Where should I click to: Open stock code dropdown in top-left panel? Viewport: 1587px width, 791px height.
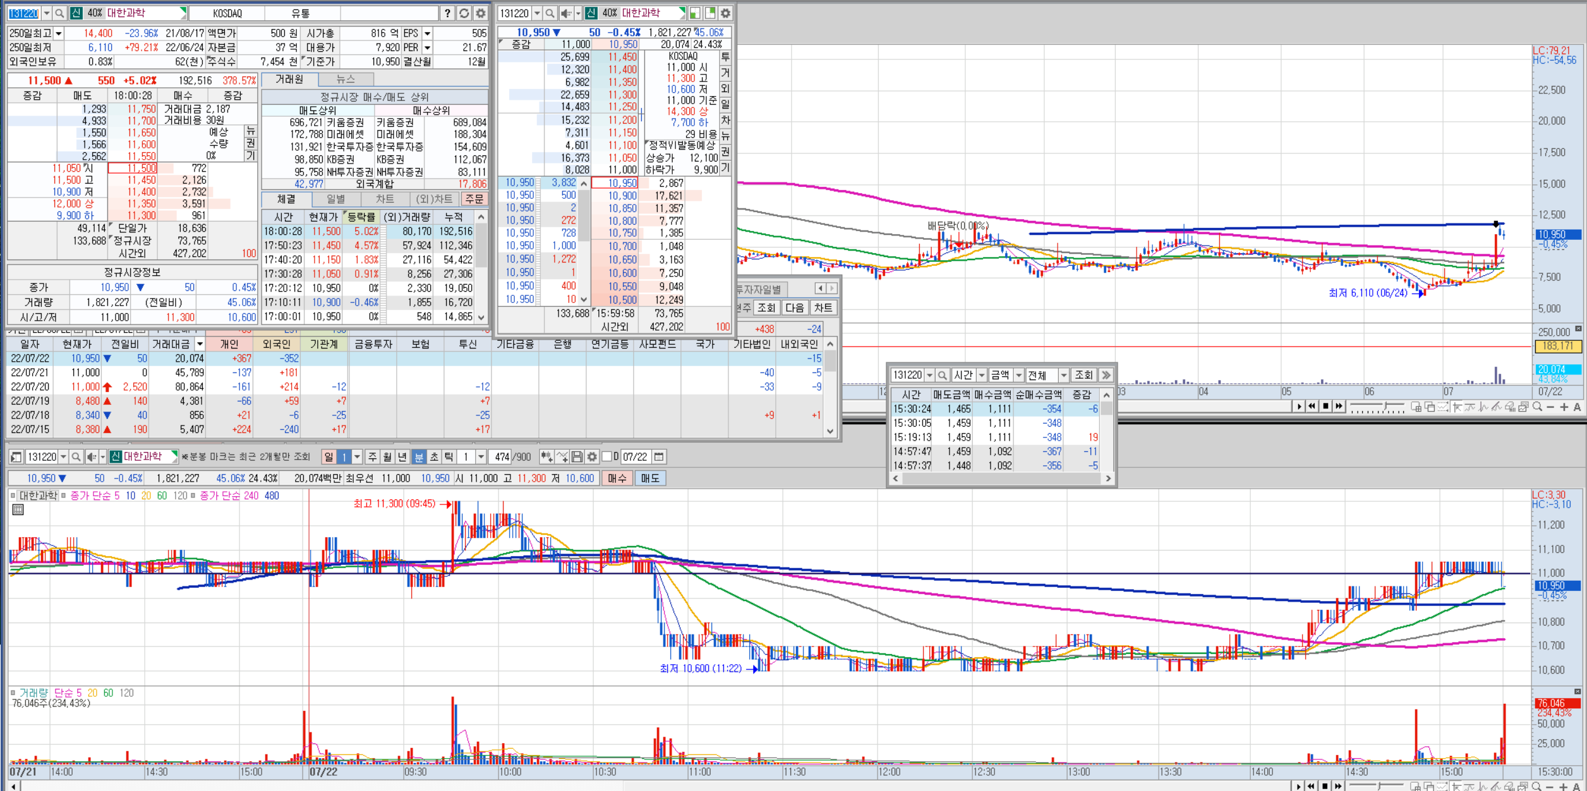pyautogui.click(x=46, y=13)
